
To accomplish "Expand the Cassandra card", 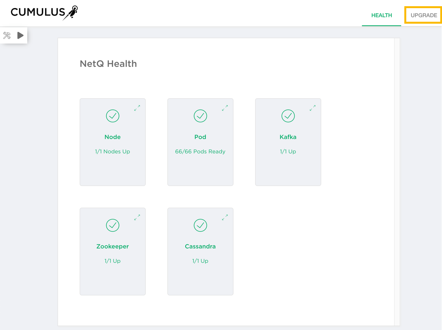I will pos(225,218).
